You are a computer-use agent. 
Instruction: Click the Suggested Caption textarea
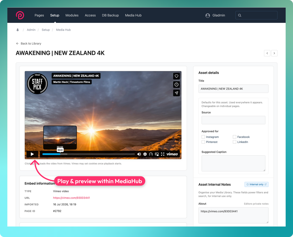click(x=234, y=163)
